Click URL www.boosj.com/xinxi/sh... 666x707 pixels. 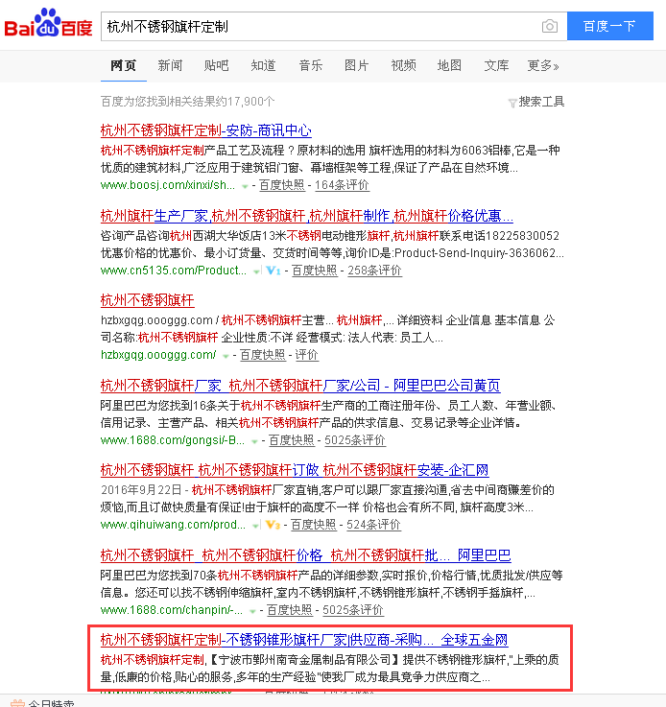click(x=168, y=185)
